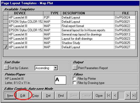Open the selected template with Edit
Screen dimensions: 140x103
(23, 96)
